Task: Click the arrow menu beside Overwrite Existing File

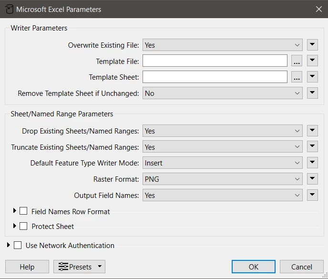Action: coord(312,45)
